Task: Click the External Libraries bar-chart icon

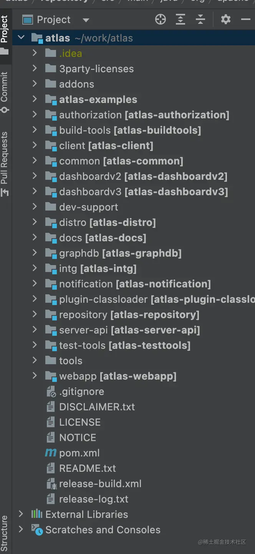Action: [x=37, y=514]
